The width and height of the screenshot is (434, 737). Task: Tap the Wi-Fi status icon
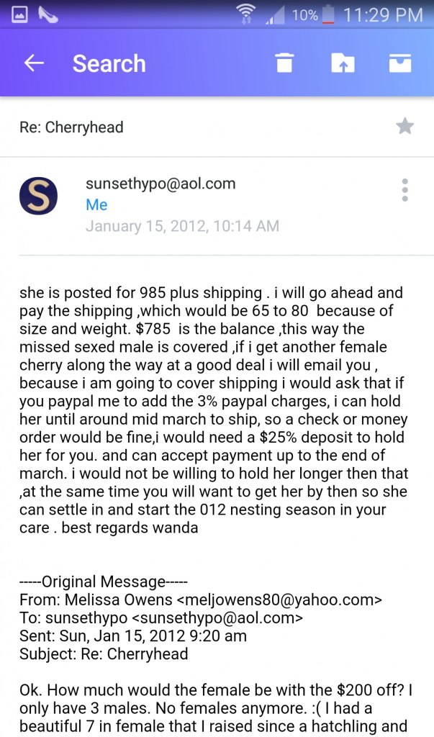pos(248,15)
